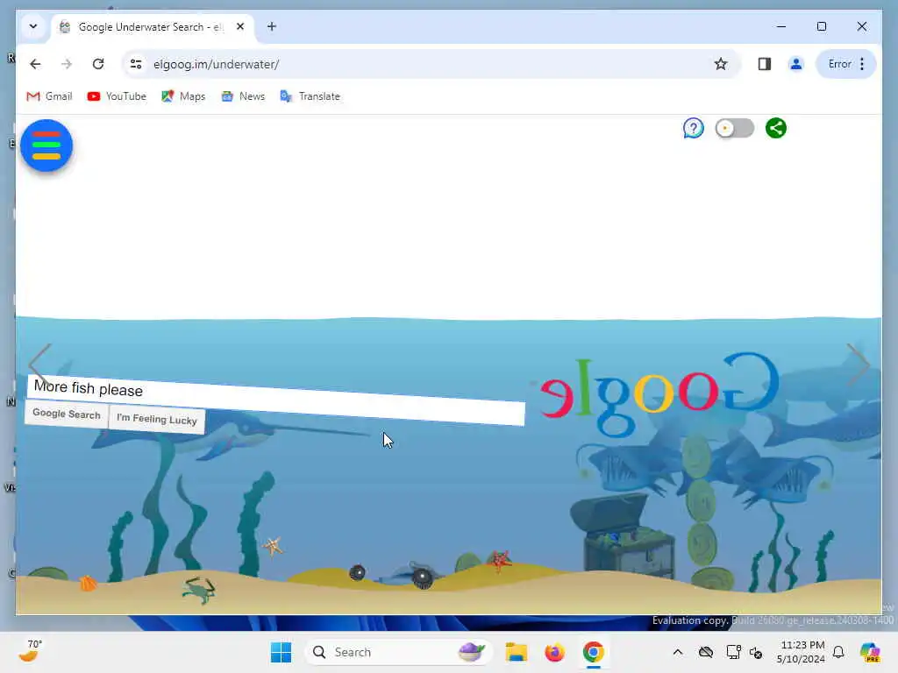This screenshot has height=673, width=898.
Task: Open the News bookmark
Action: click(x=243, y=96)
